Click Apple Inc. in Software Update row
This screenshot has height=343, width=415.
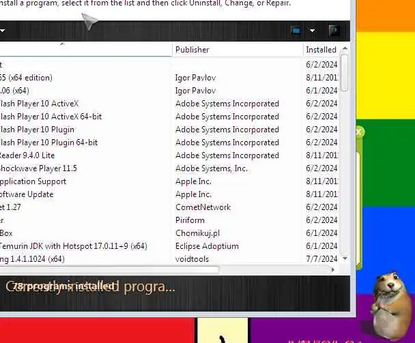coord(193,194)
